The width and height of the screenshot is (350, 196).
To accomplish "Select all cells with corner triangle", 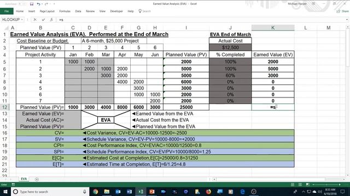I will 7,28.
